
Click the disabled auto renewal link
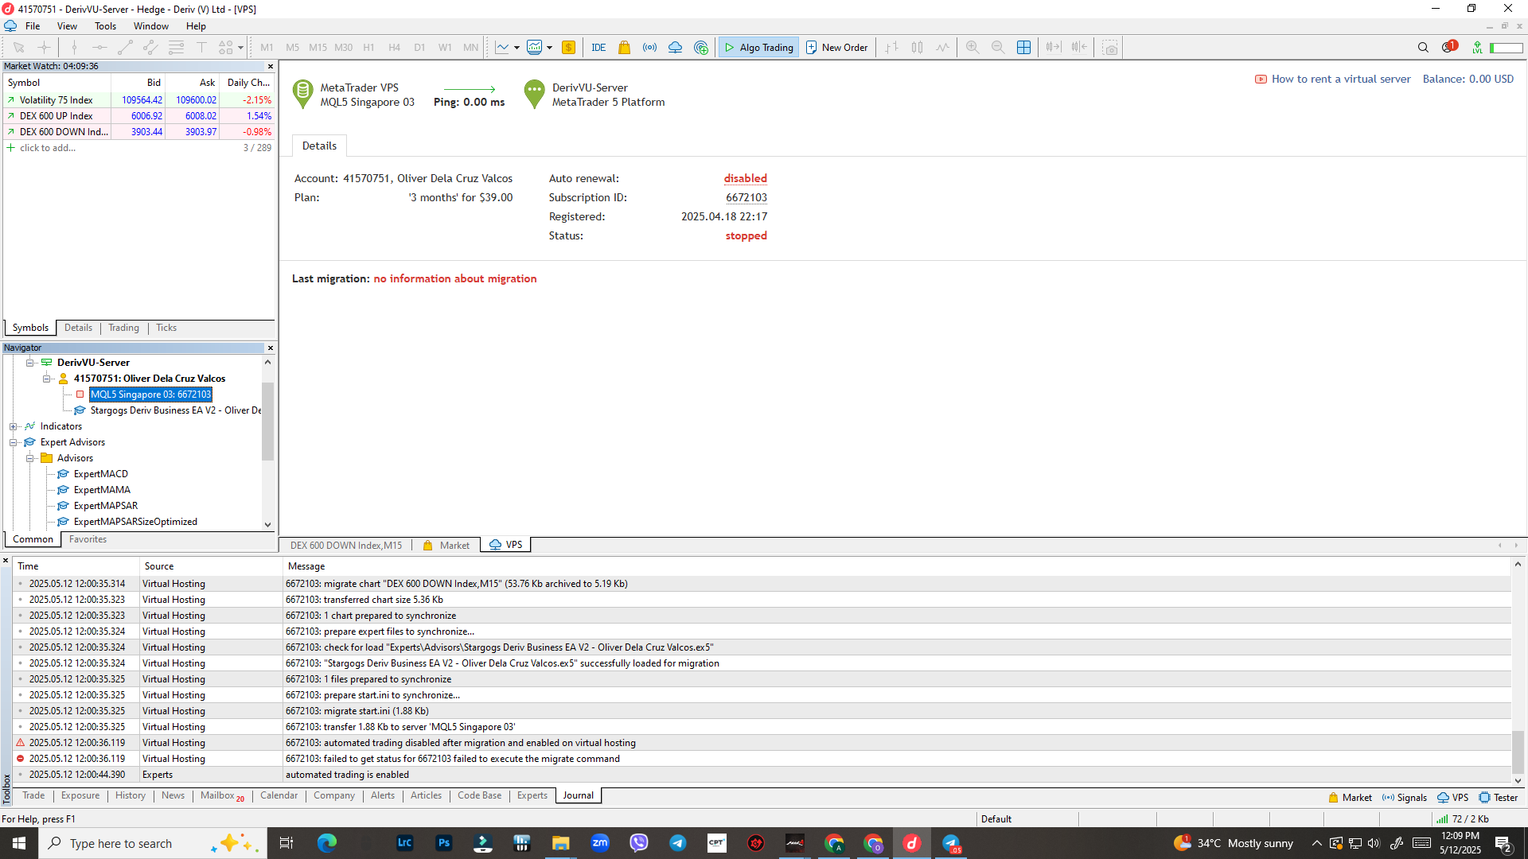(x=746, y=178)
